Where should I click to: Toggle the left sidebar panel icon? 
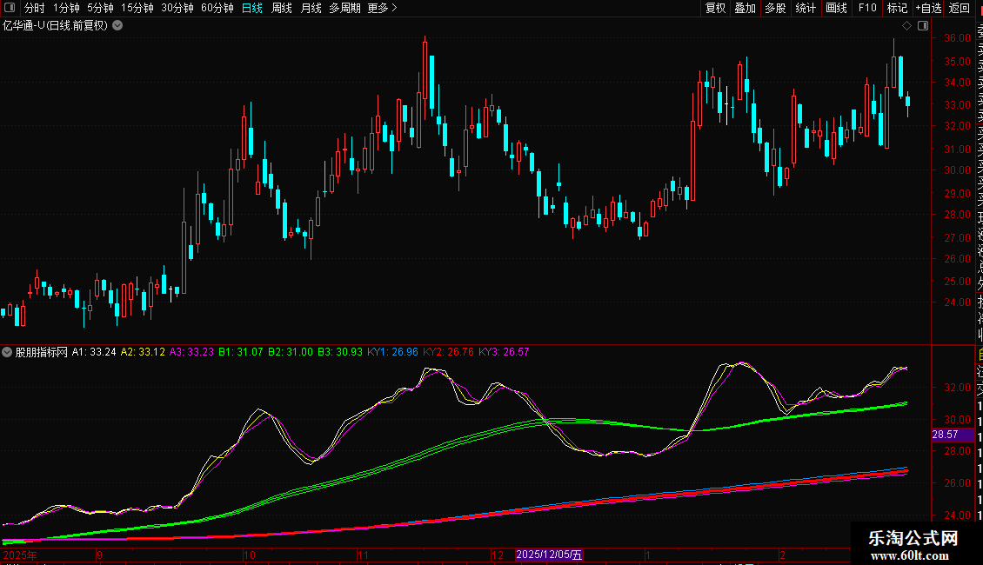click(10, 9)
